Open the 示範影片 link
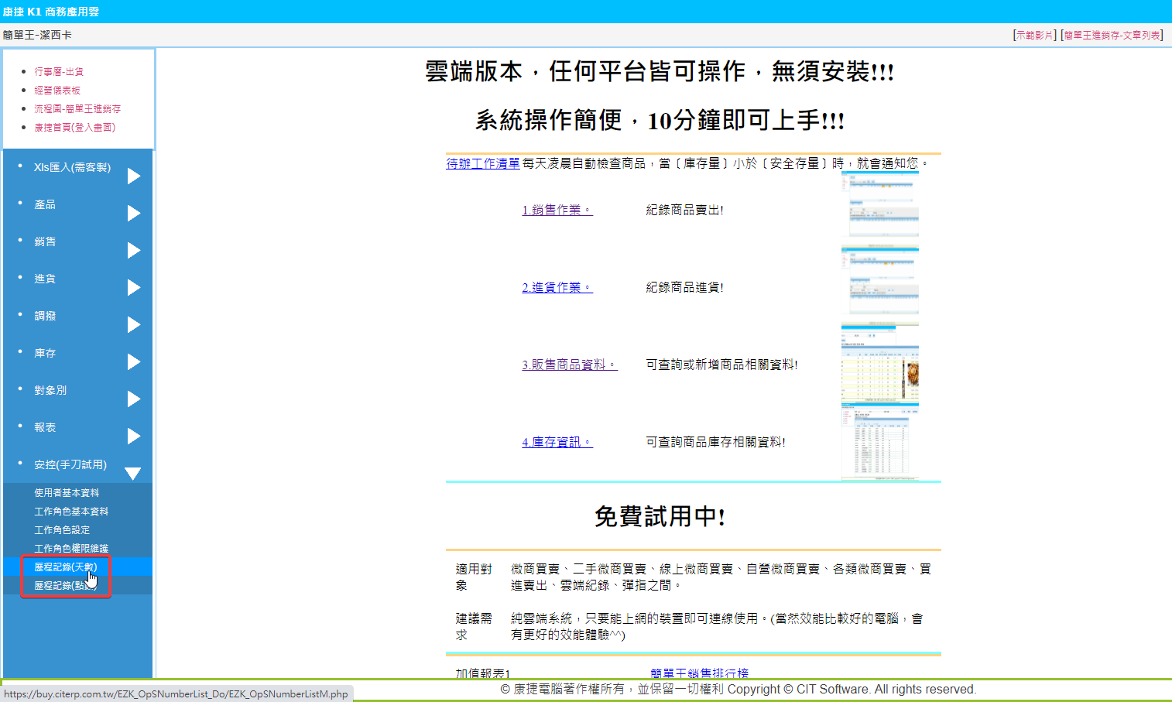The width and height of the screenshot is (1172, 702). click(x=1035, y=35)
